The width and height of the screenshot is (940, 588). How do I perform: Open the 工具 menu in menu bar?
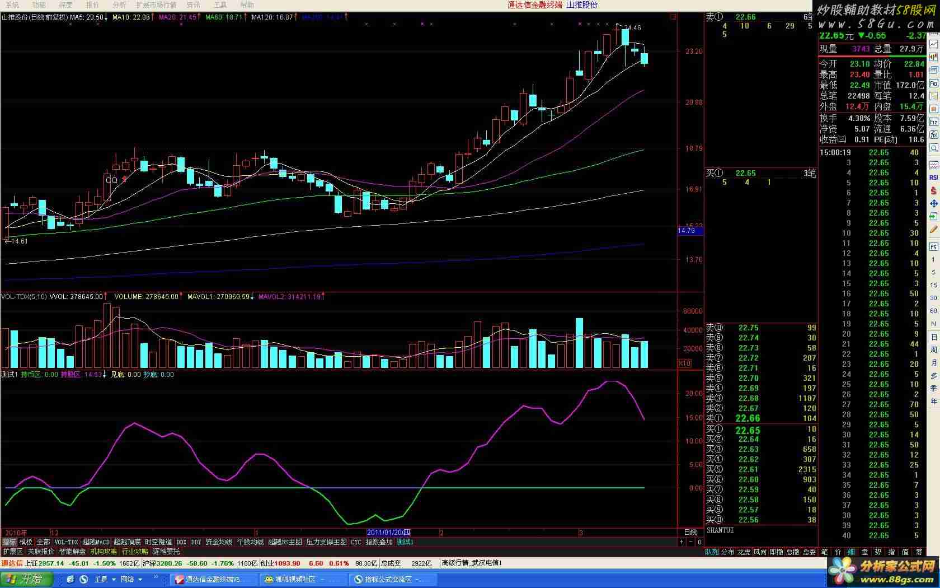tap(220, 4)
